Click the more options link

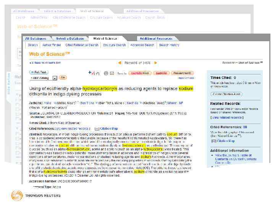coord(186,78)
